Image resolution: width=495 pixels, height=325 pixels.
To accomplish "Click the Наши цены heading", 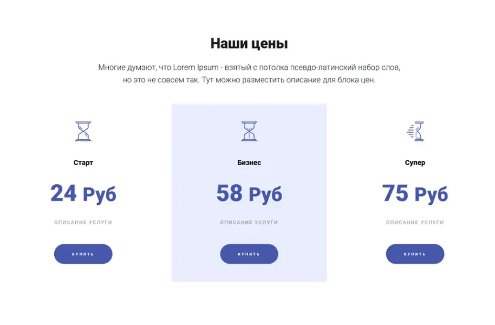I will (x=249, y=43).
